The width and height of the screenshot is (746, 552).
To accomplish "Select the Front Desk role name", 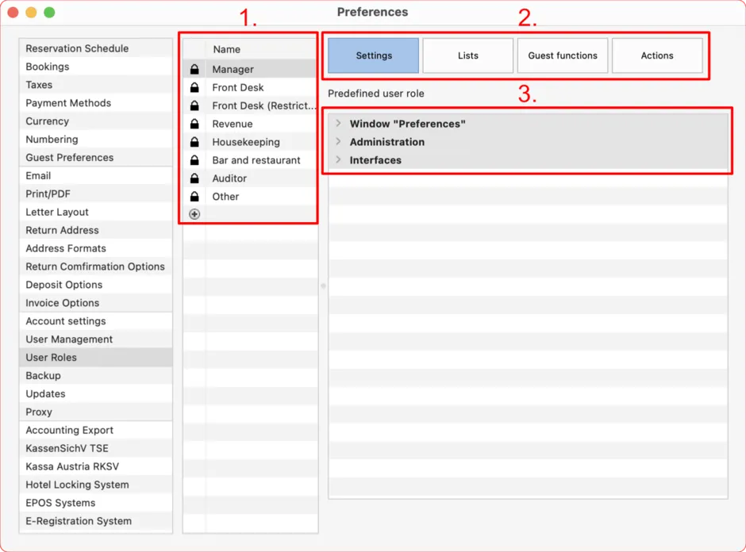I will [x=238, y=87].
